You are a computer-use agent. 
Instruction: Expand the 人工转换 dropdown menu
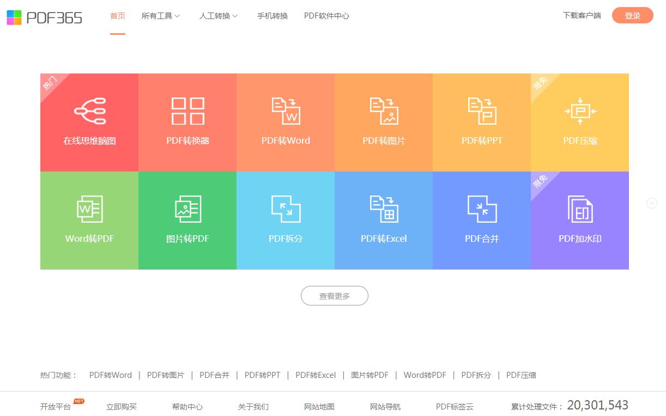(x=218, y=16)
